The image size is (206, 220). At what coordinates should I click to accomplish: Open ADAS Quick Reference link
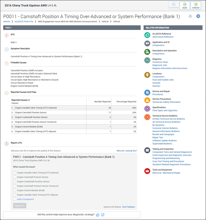[163, 37]
